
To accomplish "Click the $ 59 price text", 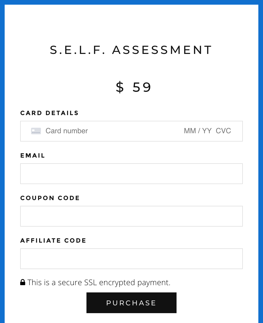I will point(134,87).
